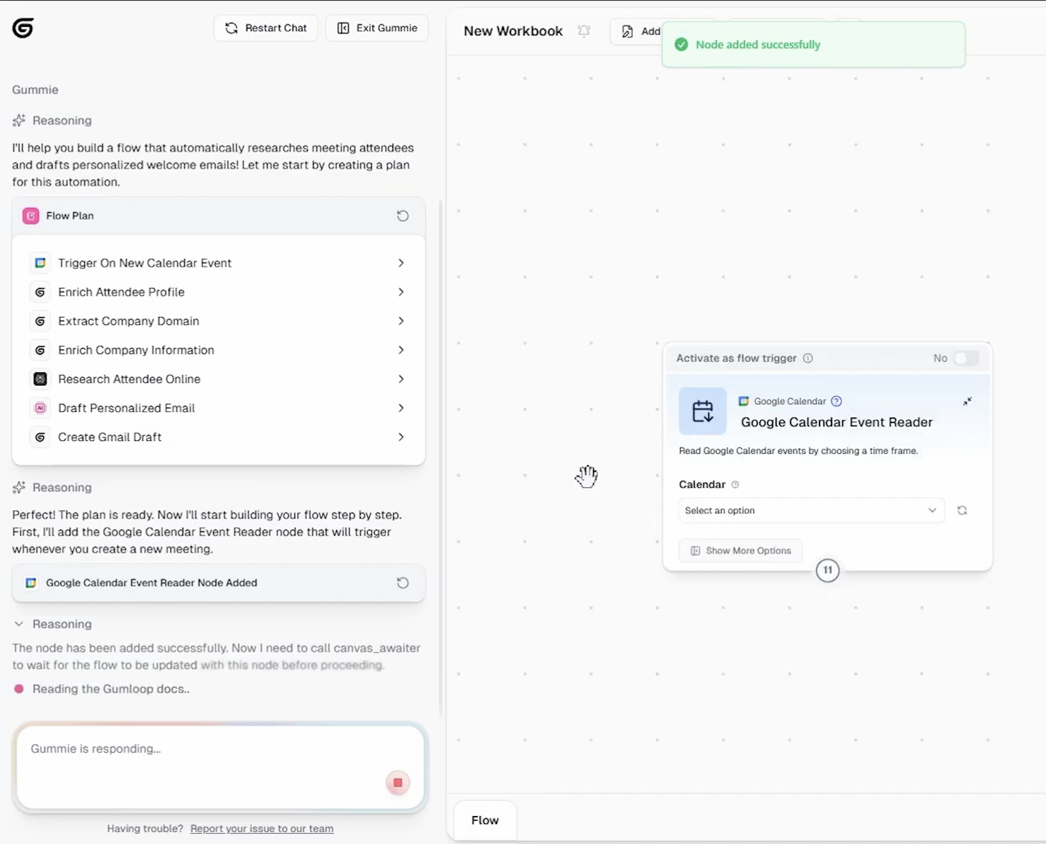
Task: Click Gumloop icon beside Enrich Attendee Profile
Action: [40, 292]
